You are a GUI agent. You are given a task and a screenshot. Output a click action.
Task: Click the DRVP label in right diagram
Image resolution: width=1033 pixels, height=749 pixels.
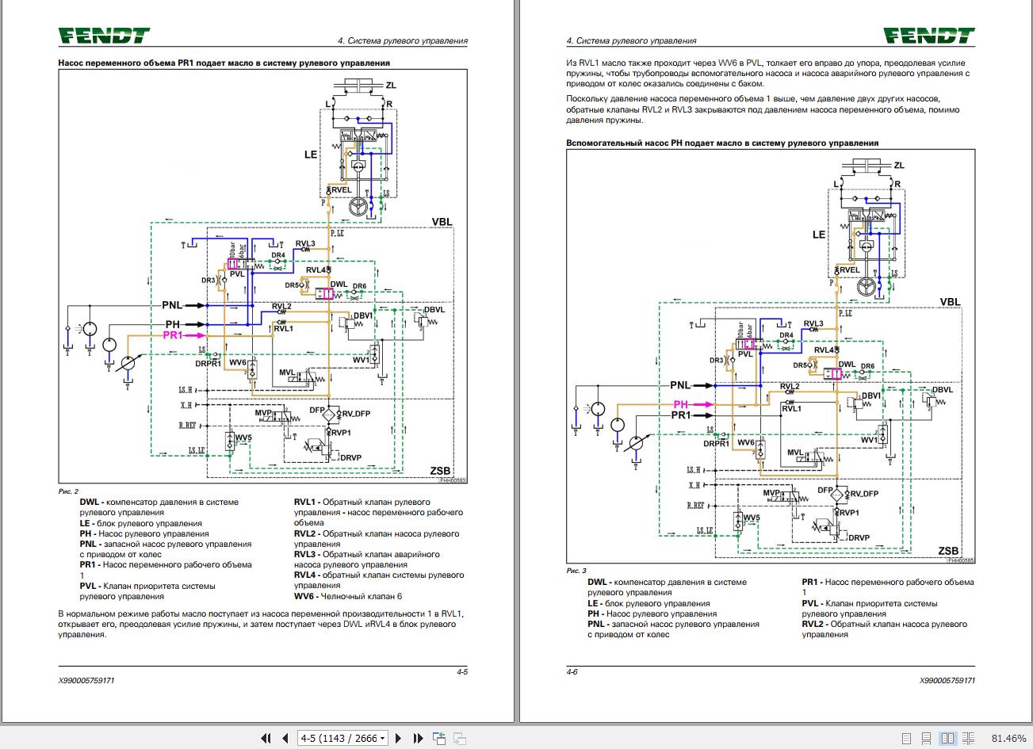tap(858, 537)
